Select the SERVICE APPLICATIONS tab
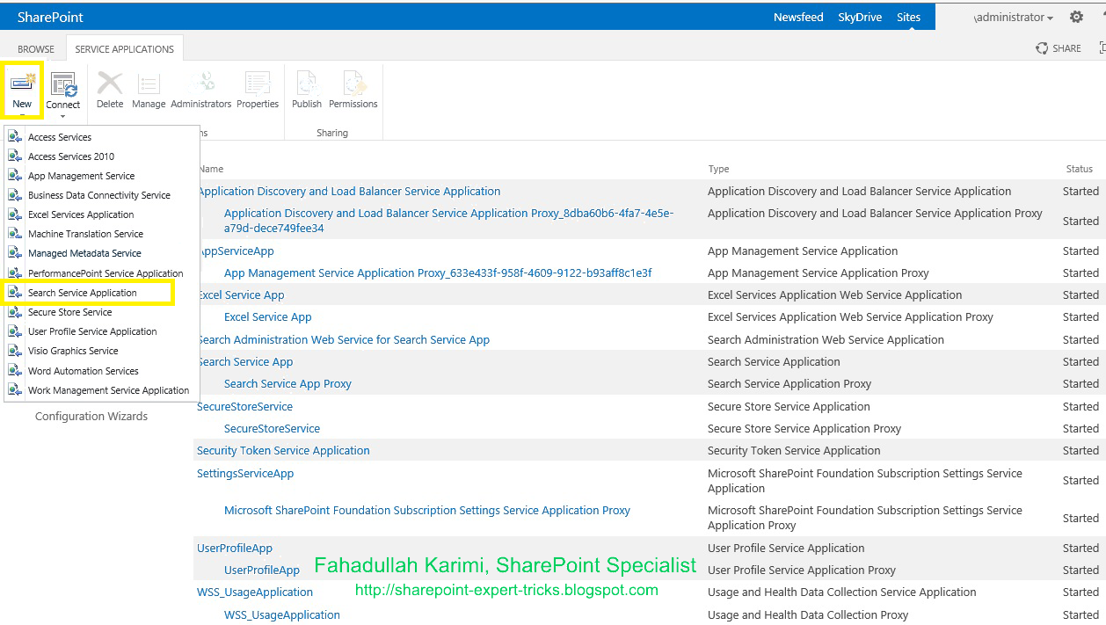This screenshot has width=1106, height=625. 124,48
